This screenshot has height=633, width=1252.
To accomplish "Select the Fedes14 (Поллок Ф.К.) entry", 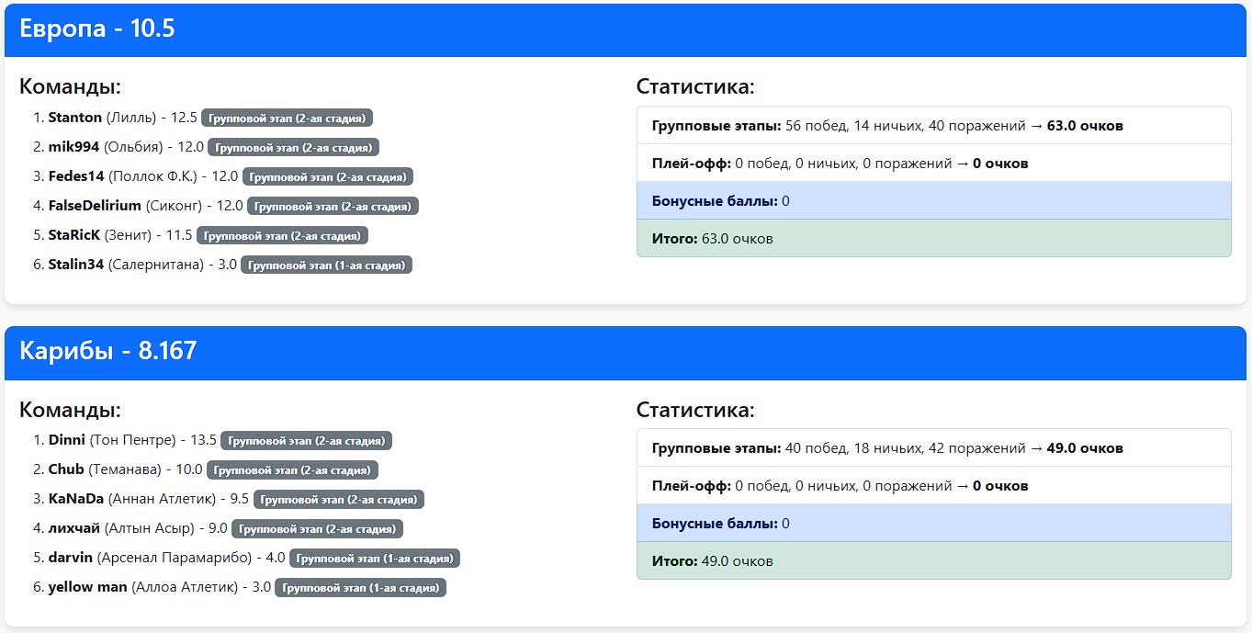I will [x=224, y=176].
